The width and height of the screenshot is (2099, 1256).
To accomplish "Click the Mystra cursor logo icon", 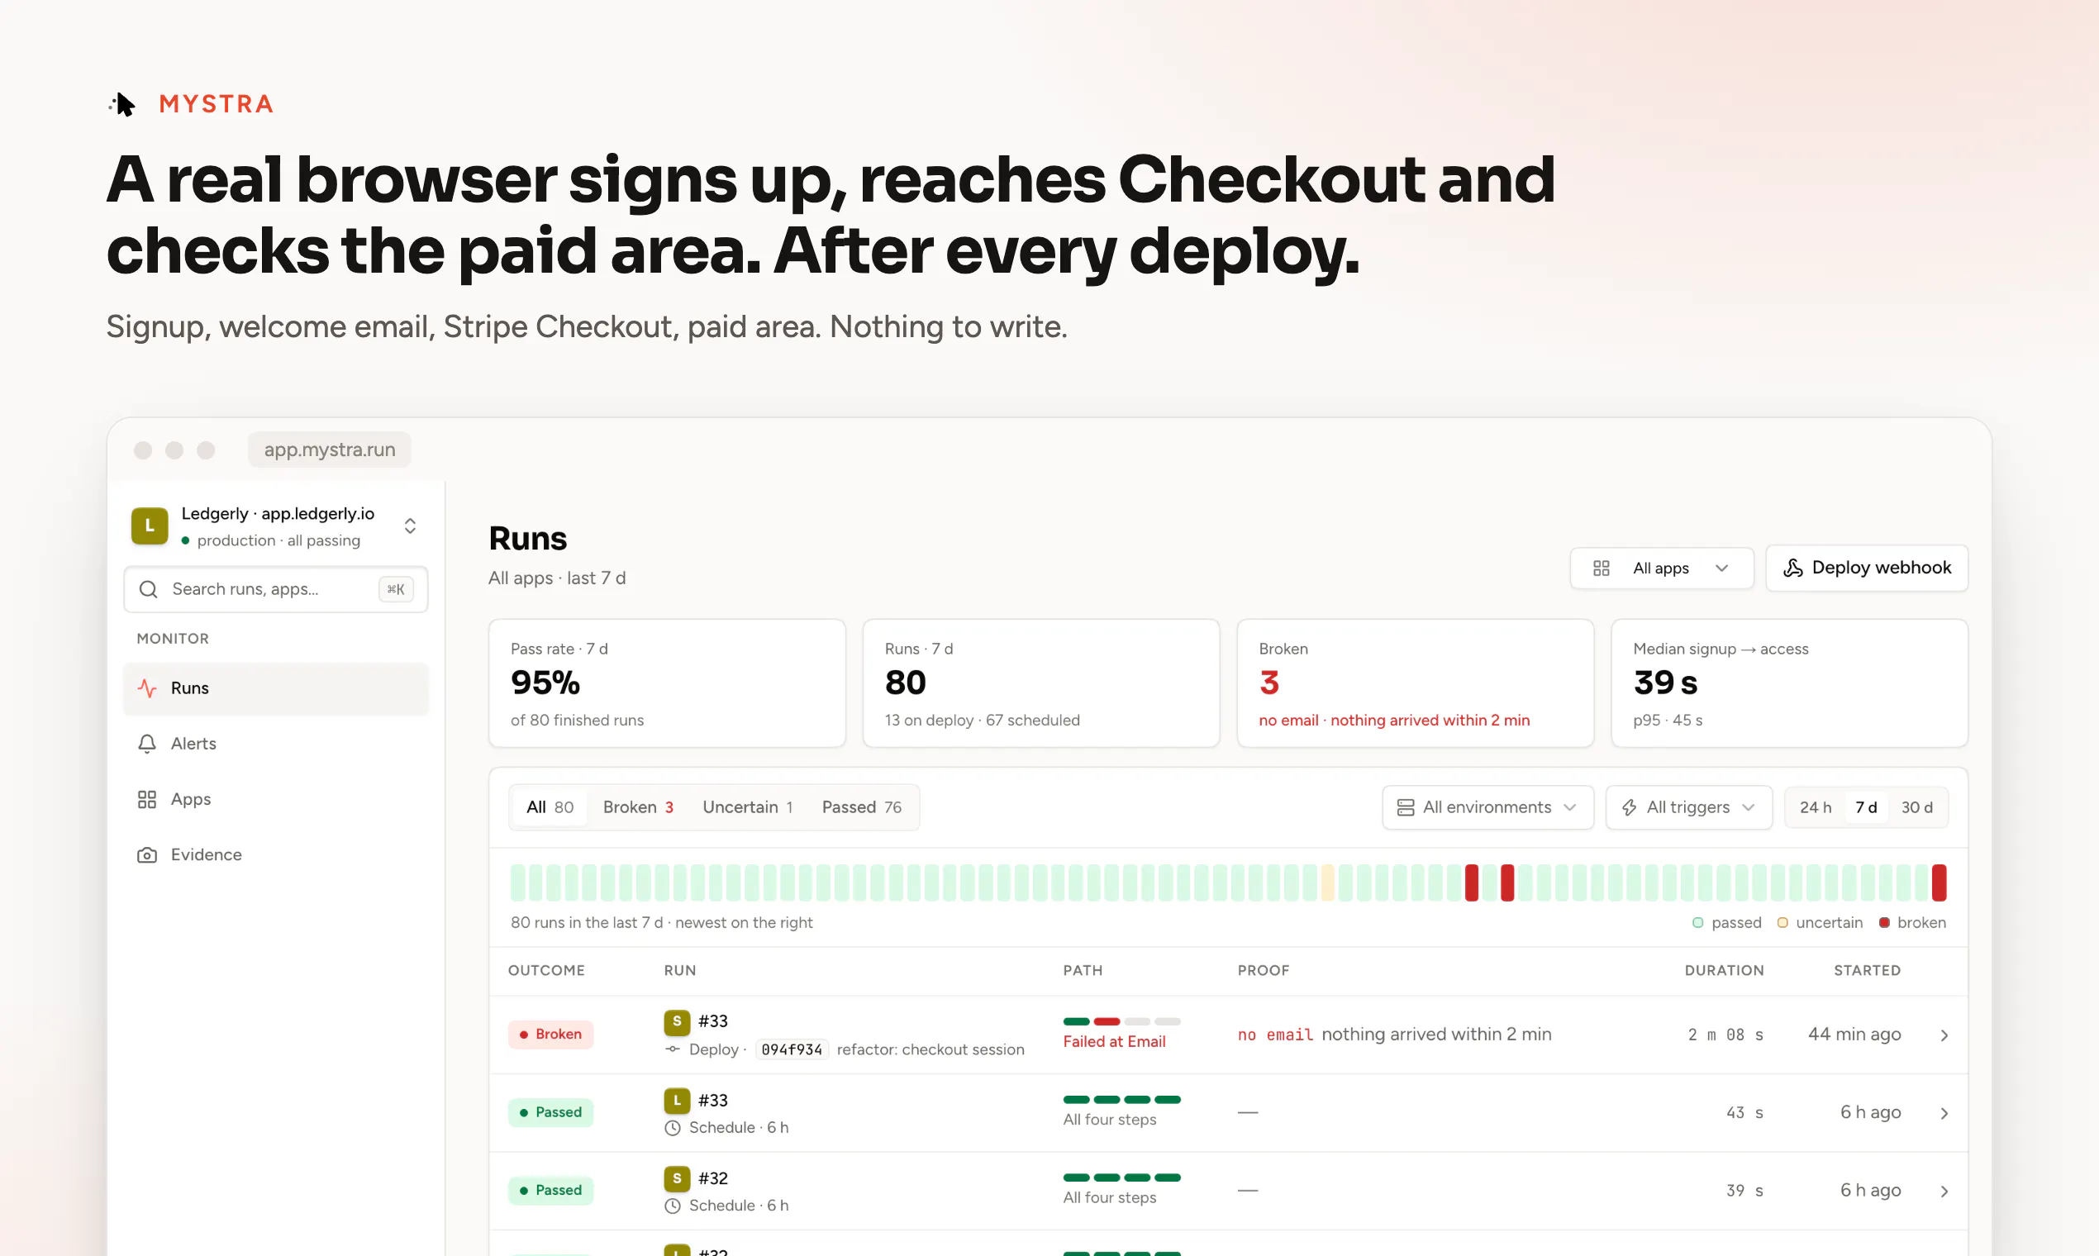I will point(123,104).
